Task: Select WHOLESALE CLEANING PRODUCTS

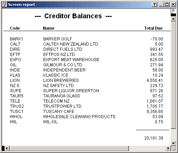Action: [x=79, y=117]
